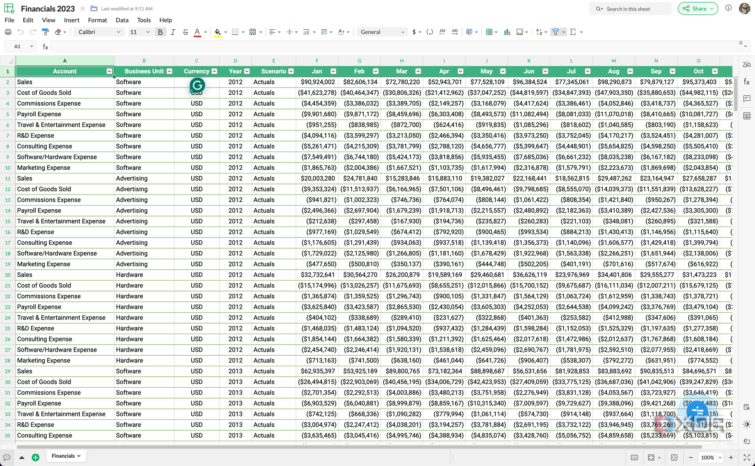The image size is (755, 466).
Task: Undo the last action
Action: tap(21, 32)
